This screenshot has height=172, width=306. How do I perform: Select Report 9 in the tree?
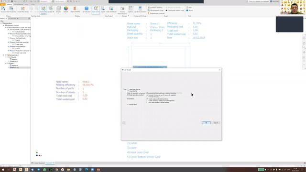pos(14,59)
